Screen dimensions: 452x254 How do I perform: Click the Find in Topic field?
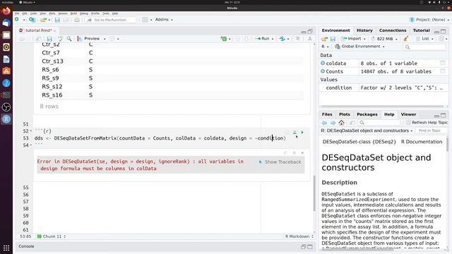[x=431, y=131]
